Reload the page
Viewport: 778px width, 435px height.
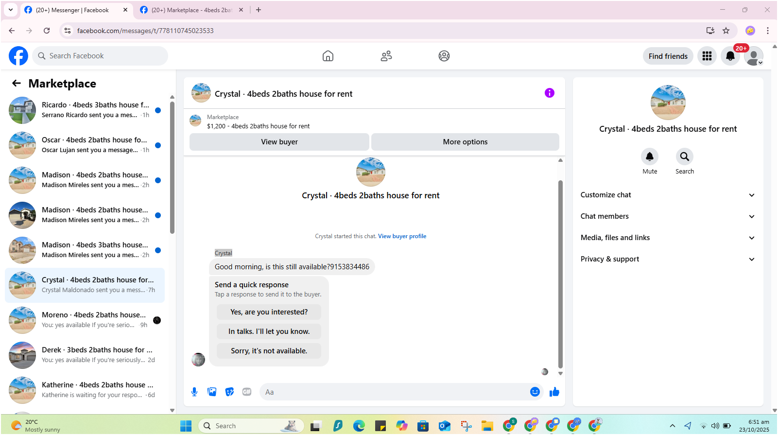click(47, 31)
